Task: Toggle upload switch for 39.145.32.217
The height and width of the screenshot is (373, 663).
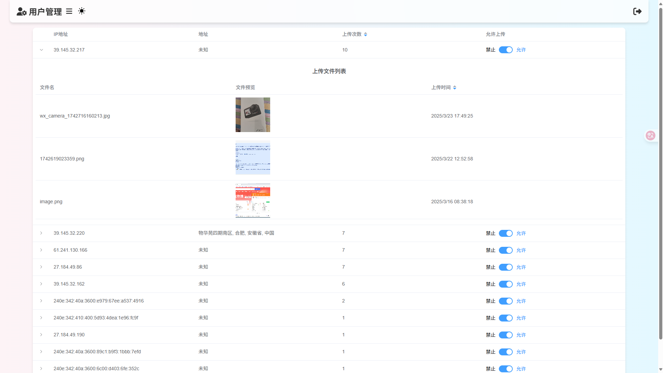Action: [x=505, y=50]
